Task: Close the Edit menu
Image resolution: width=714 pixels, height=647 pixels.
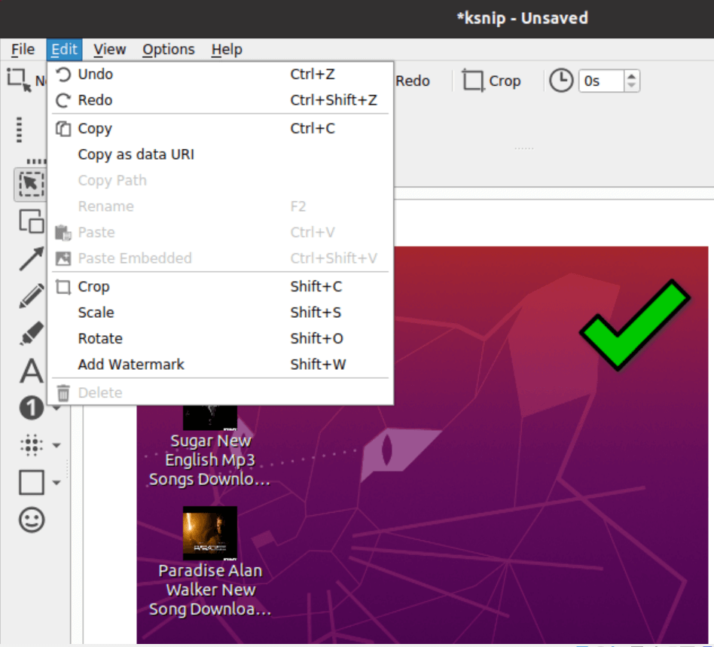Action: coord(64,49)
